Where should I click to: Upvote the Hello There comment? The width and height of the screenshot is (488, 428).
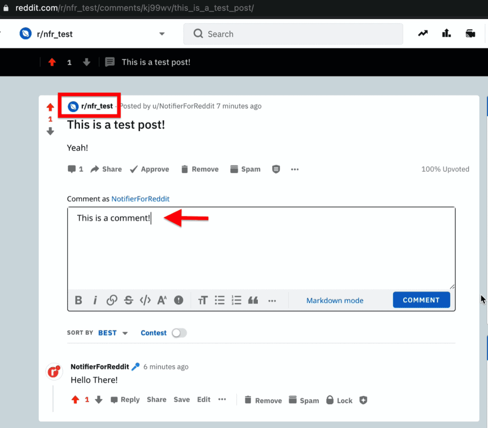(75, 400)
